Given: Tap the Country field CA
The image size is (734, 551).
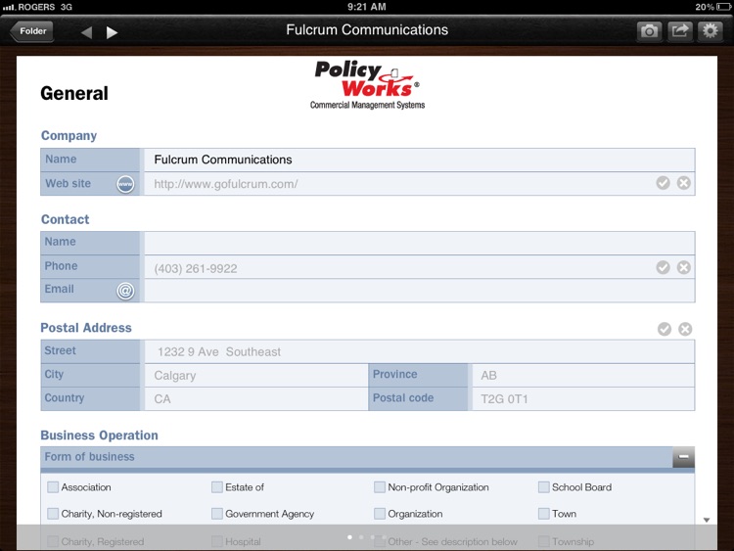Looking at the screenshot, I should 256,399.
